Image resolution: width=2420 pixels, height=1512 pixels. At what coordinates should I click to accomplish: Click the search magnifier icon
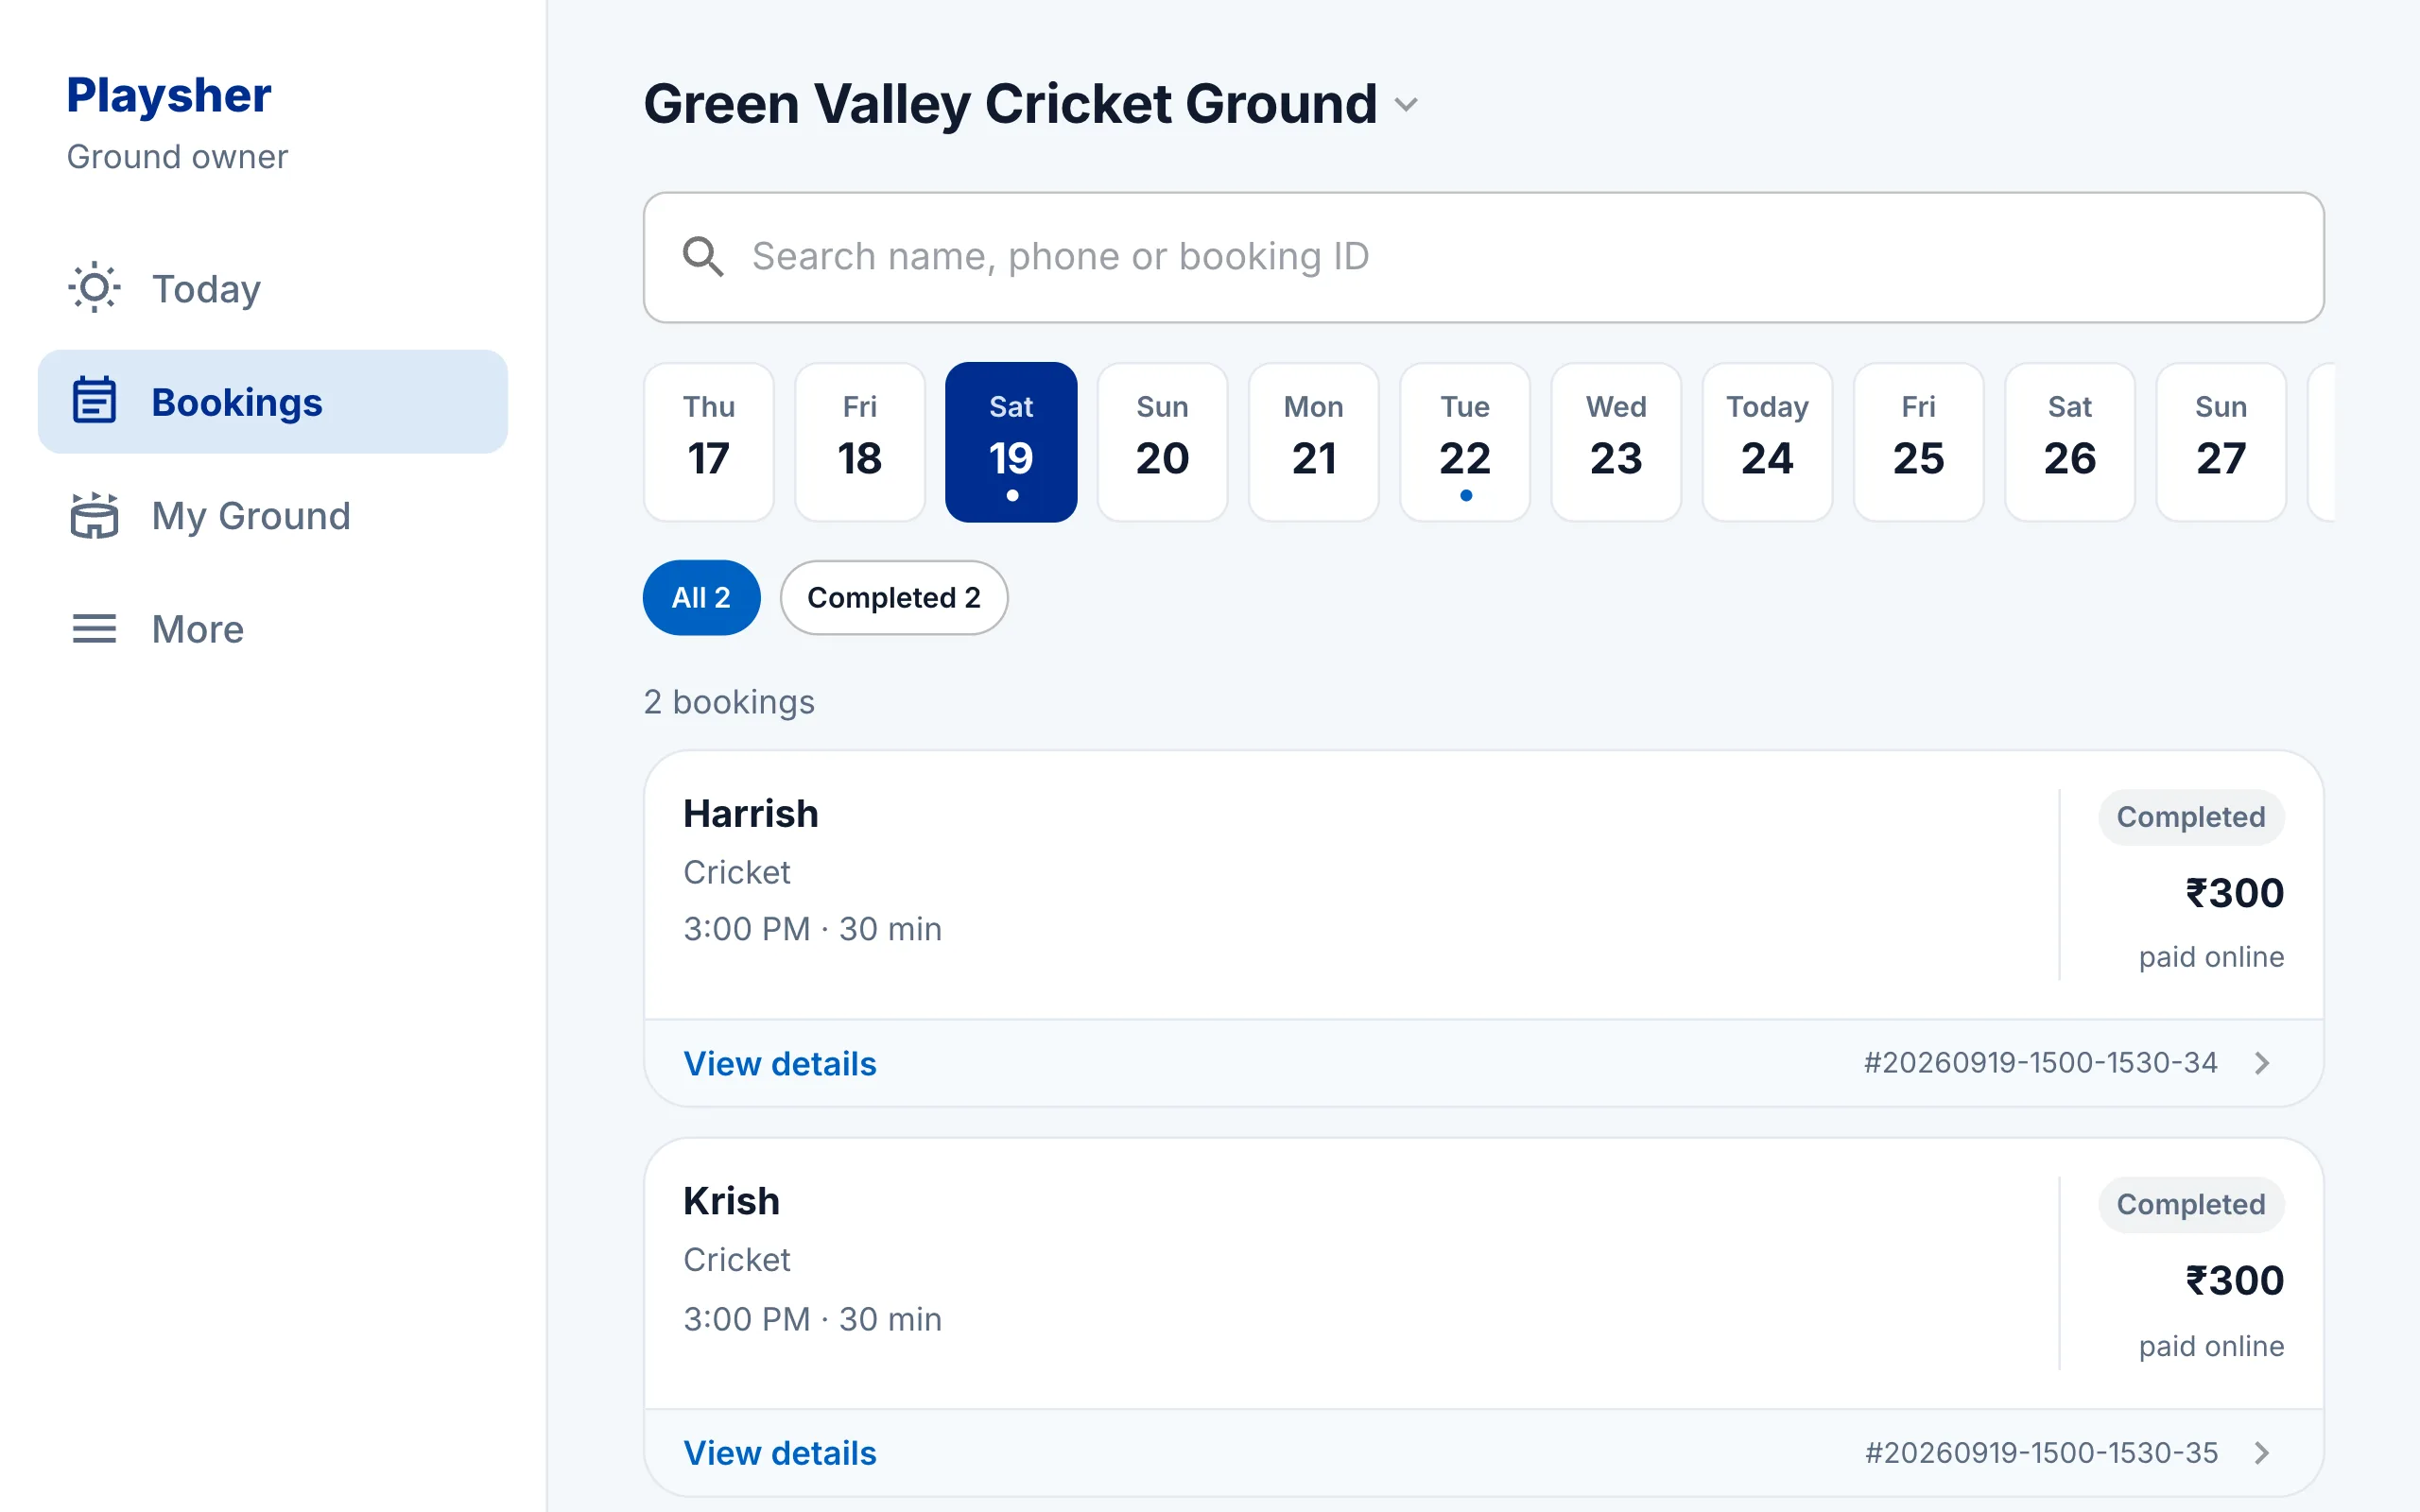(x=703, y=257)
